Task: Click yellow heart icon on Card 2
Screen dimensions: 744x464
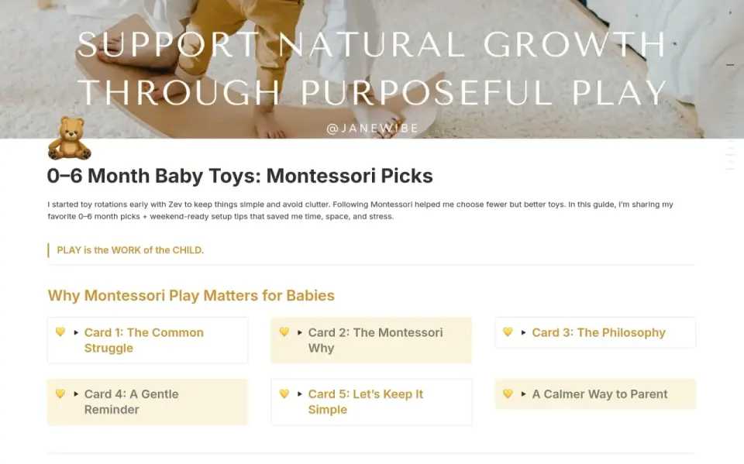Action: click(x=284, y=332)
